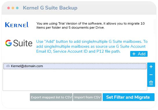Click the trash bin delete icon
This screenshot has height=110, width=158.
pos(151,83)
